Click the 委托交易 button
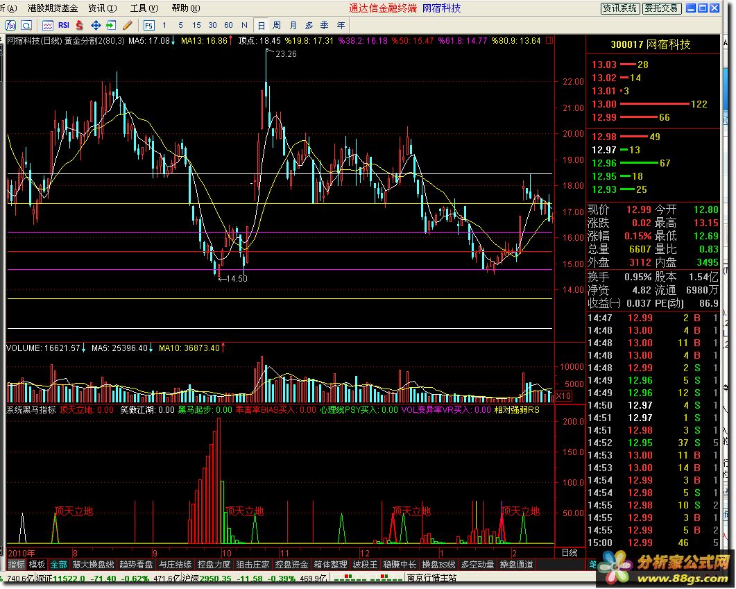Image resolution: width=736 pixels, height=589 pixels. coord(661,8)
